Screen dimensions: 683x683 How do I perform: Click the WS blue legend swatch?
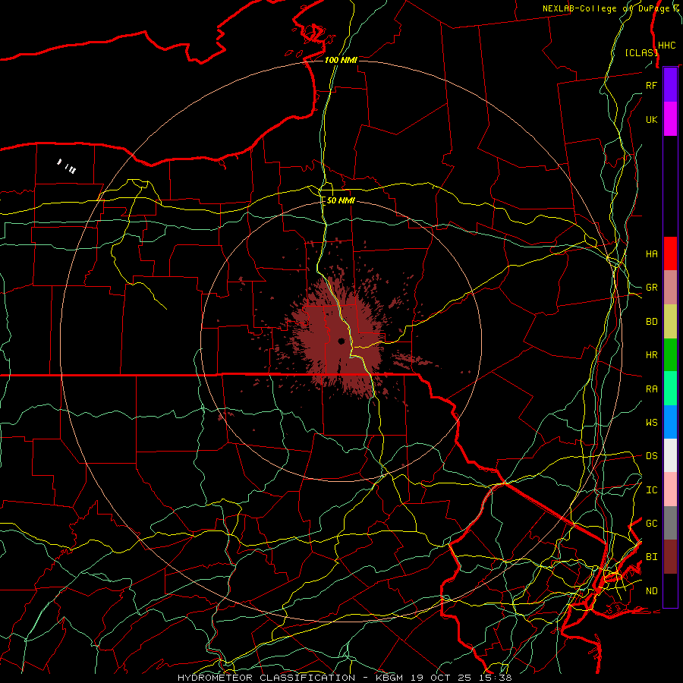click(670, 422)
